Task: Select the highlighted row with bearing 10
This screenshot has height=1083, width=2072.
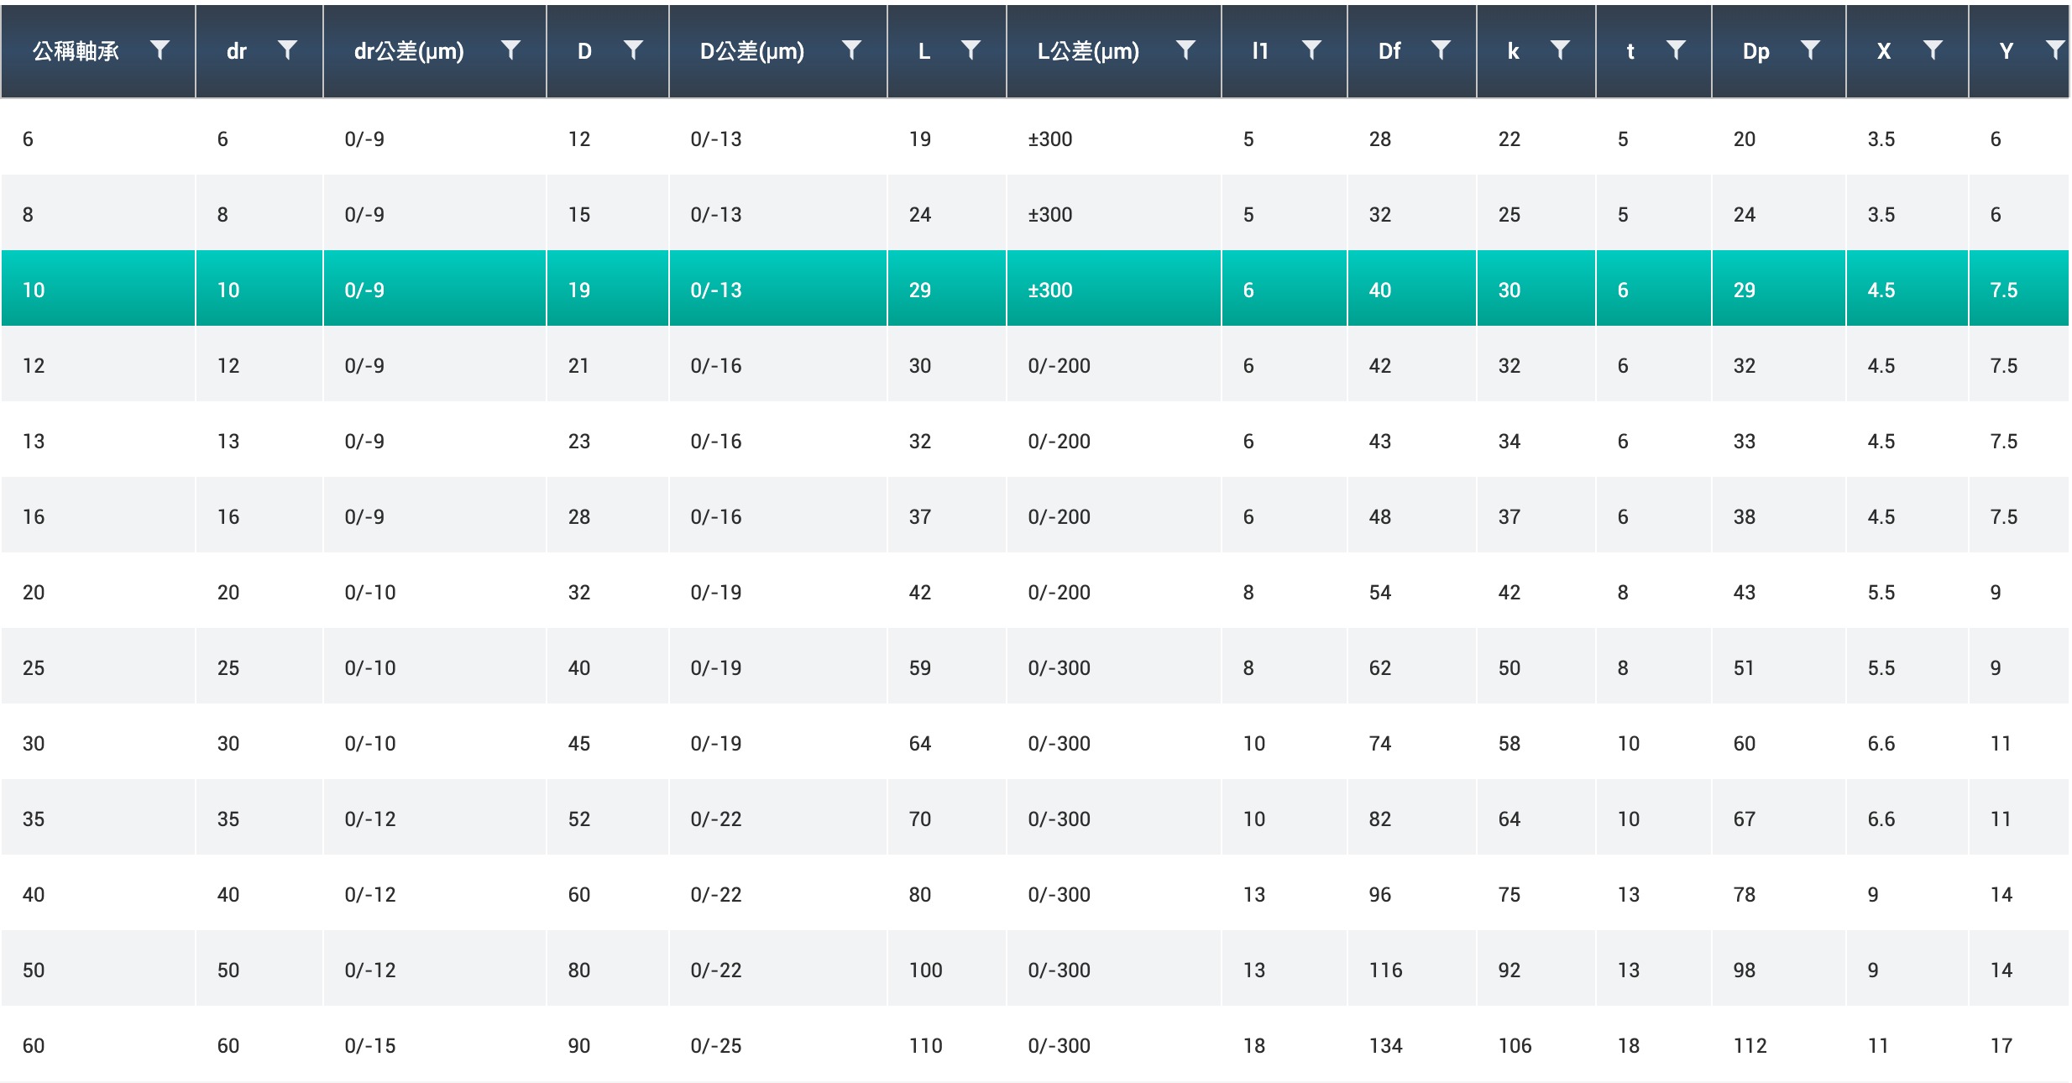Action: (34, 290)
